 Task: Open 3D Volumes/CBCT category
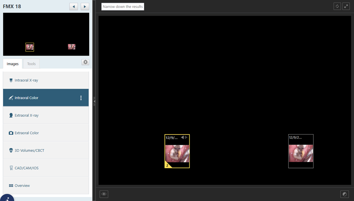tap(46, 150)
